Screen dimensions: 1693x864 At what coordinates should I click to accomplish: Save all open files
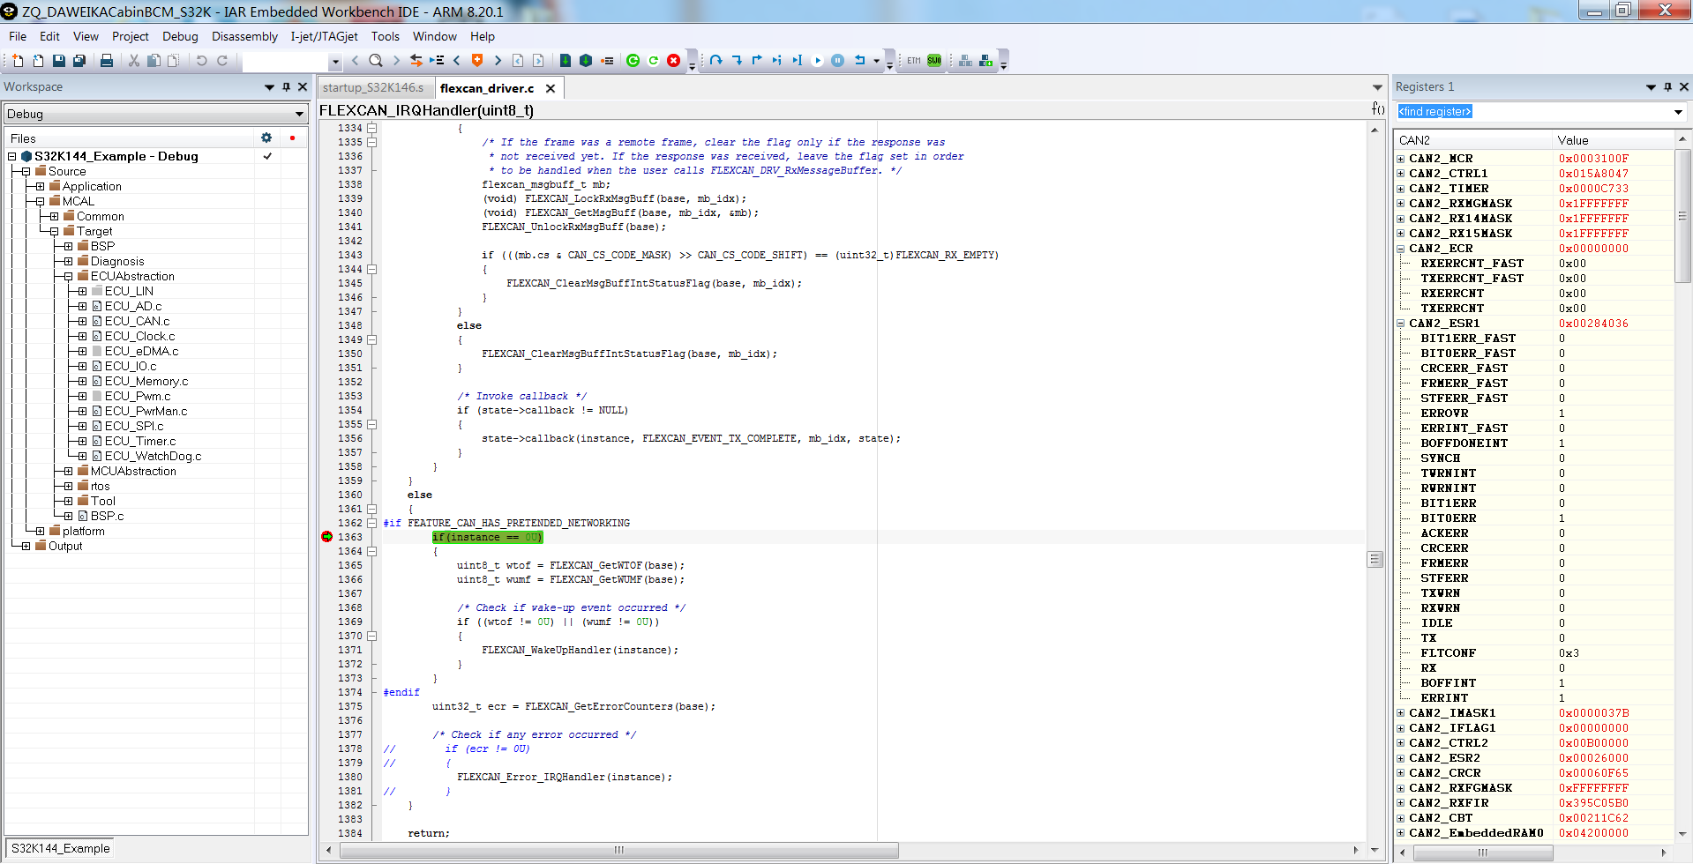point(79,60)
